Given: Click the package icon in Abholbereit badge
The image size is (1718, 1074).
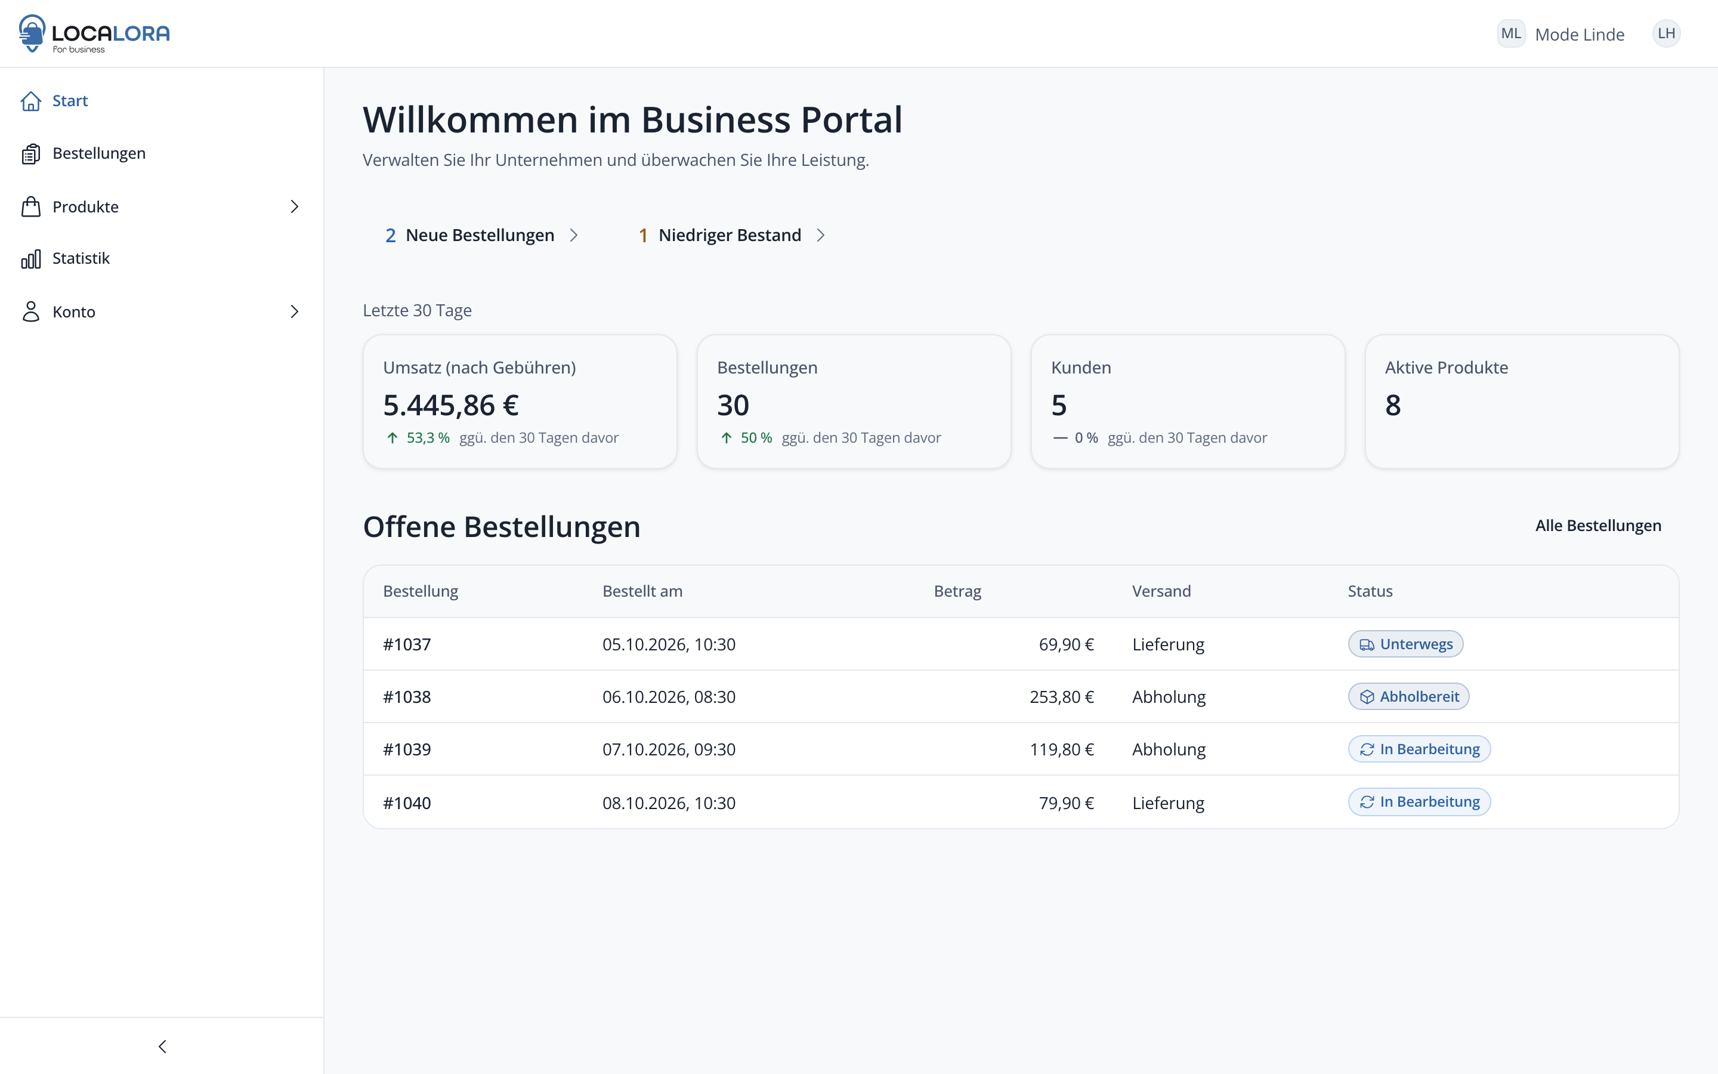Looking at the screenshot, I should [x=1367, y=697].
